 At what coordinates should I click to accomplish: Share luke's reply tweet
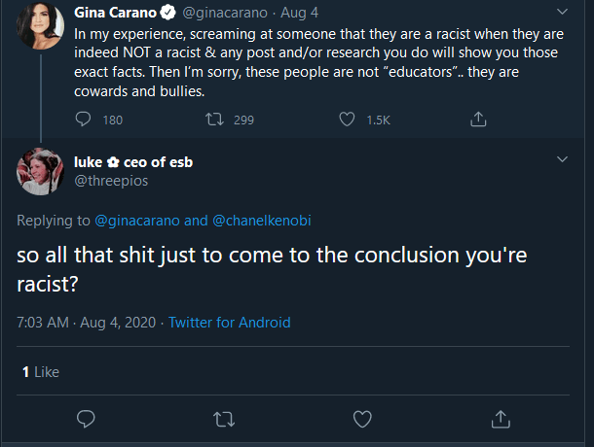click(x=501, y=418)
